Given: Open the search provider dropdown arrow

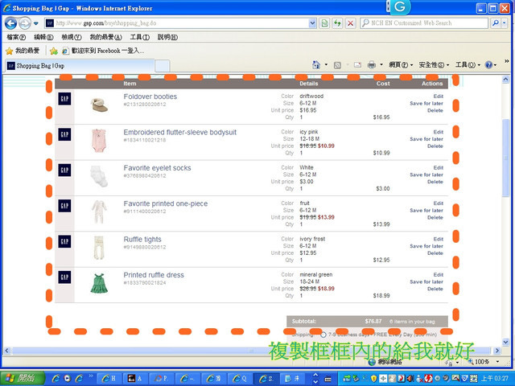Looking at the screenshot, I should pos(505,23).
